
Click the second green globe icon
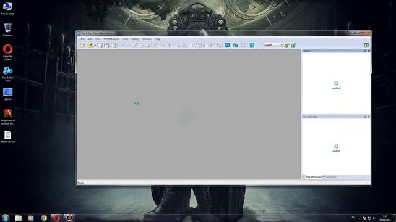point(293,46)
